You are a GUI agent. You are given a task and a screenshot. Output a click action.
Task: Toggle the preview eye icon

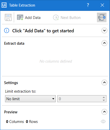(x=103, y=121)
